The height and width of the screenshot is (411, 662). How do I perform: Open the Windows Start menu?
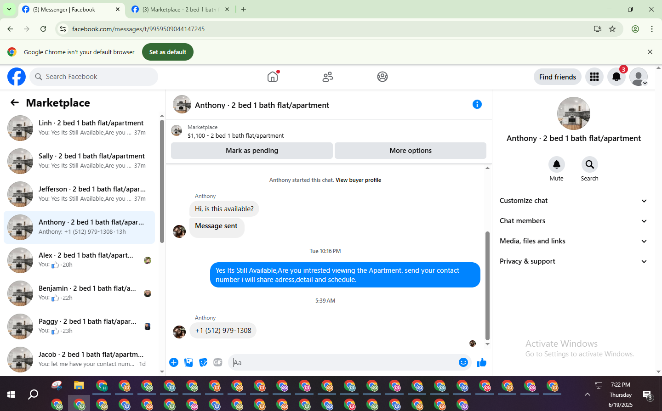(x=11, y=394)
